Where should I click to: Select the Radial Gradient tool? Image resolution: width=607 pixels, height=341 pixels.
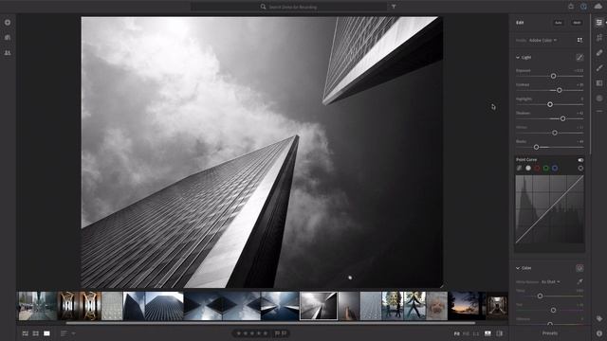click(599, 99)
